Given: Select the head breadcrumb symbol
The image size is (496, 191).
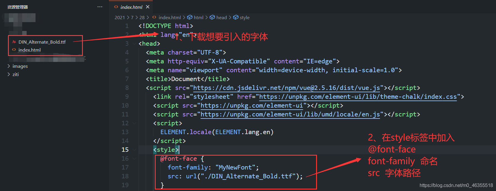Looking at the screenshot, I should pos(221,18).
